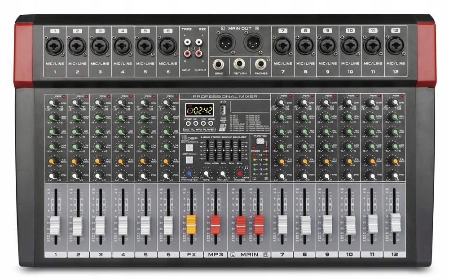Click the 16 DSP multi-effects logo badge
This screenshot has height=280, width=449.
pos(189,138)
